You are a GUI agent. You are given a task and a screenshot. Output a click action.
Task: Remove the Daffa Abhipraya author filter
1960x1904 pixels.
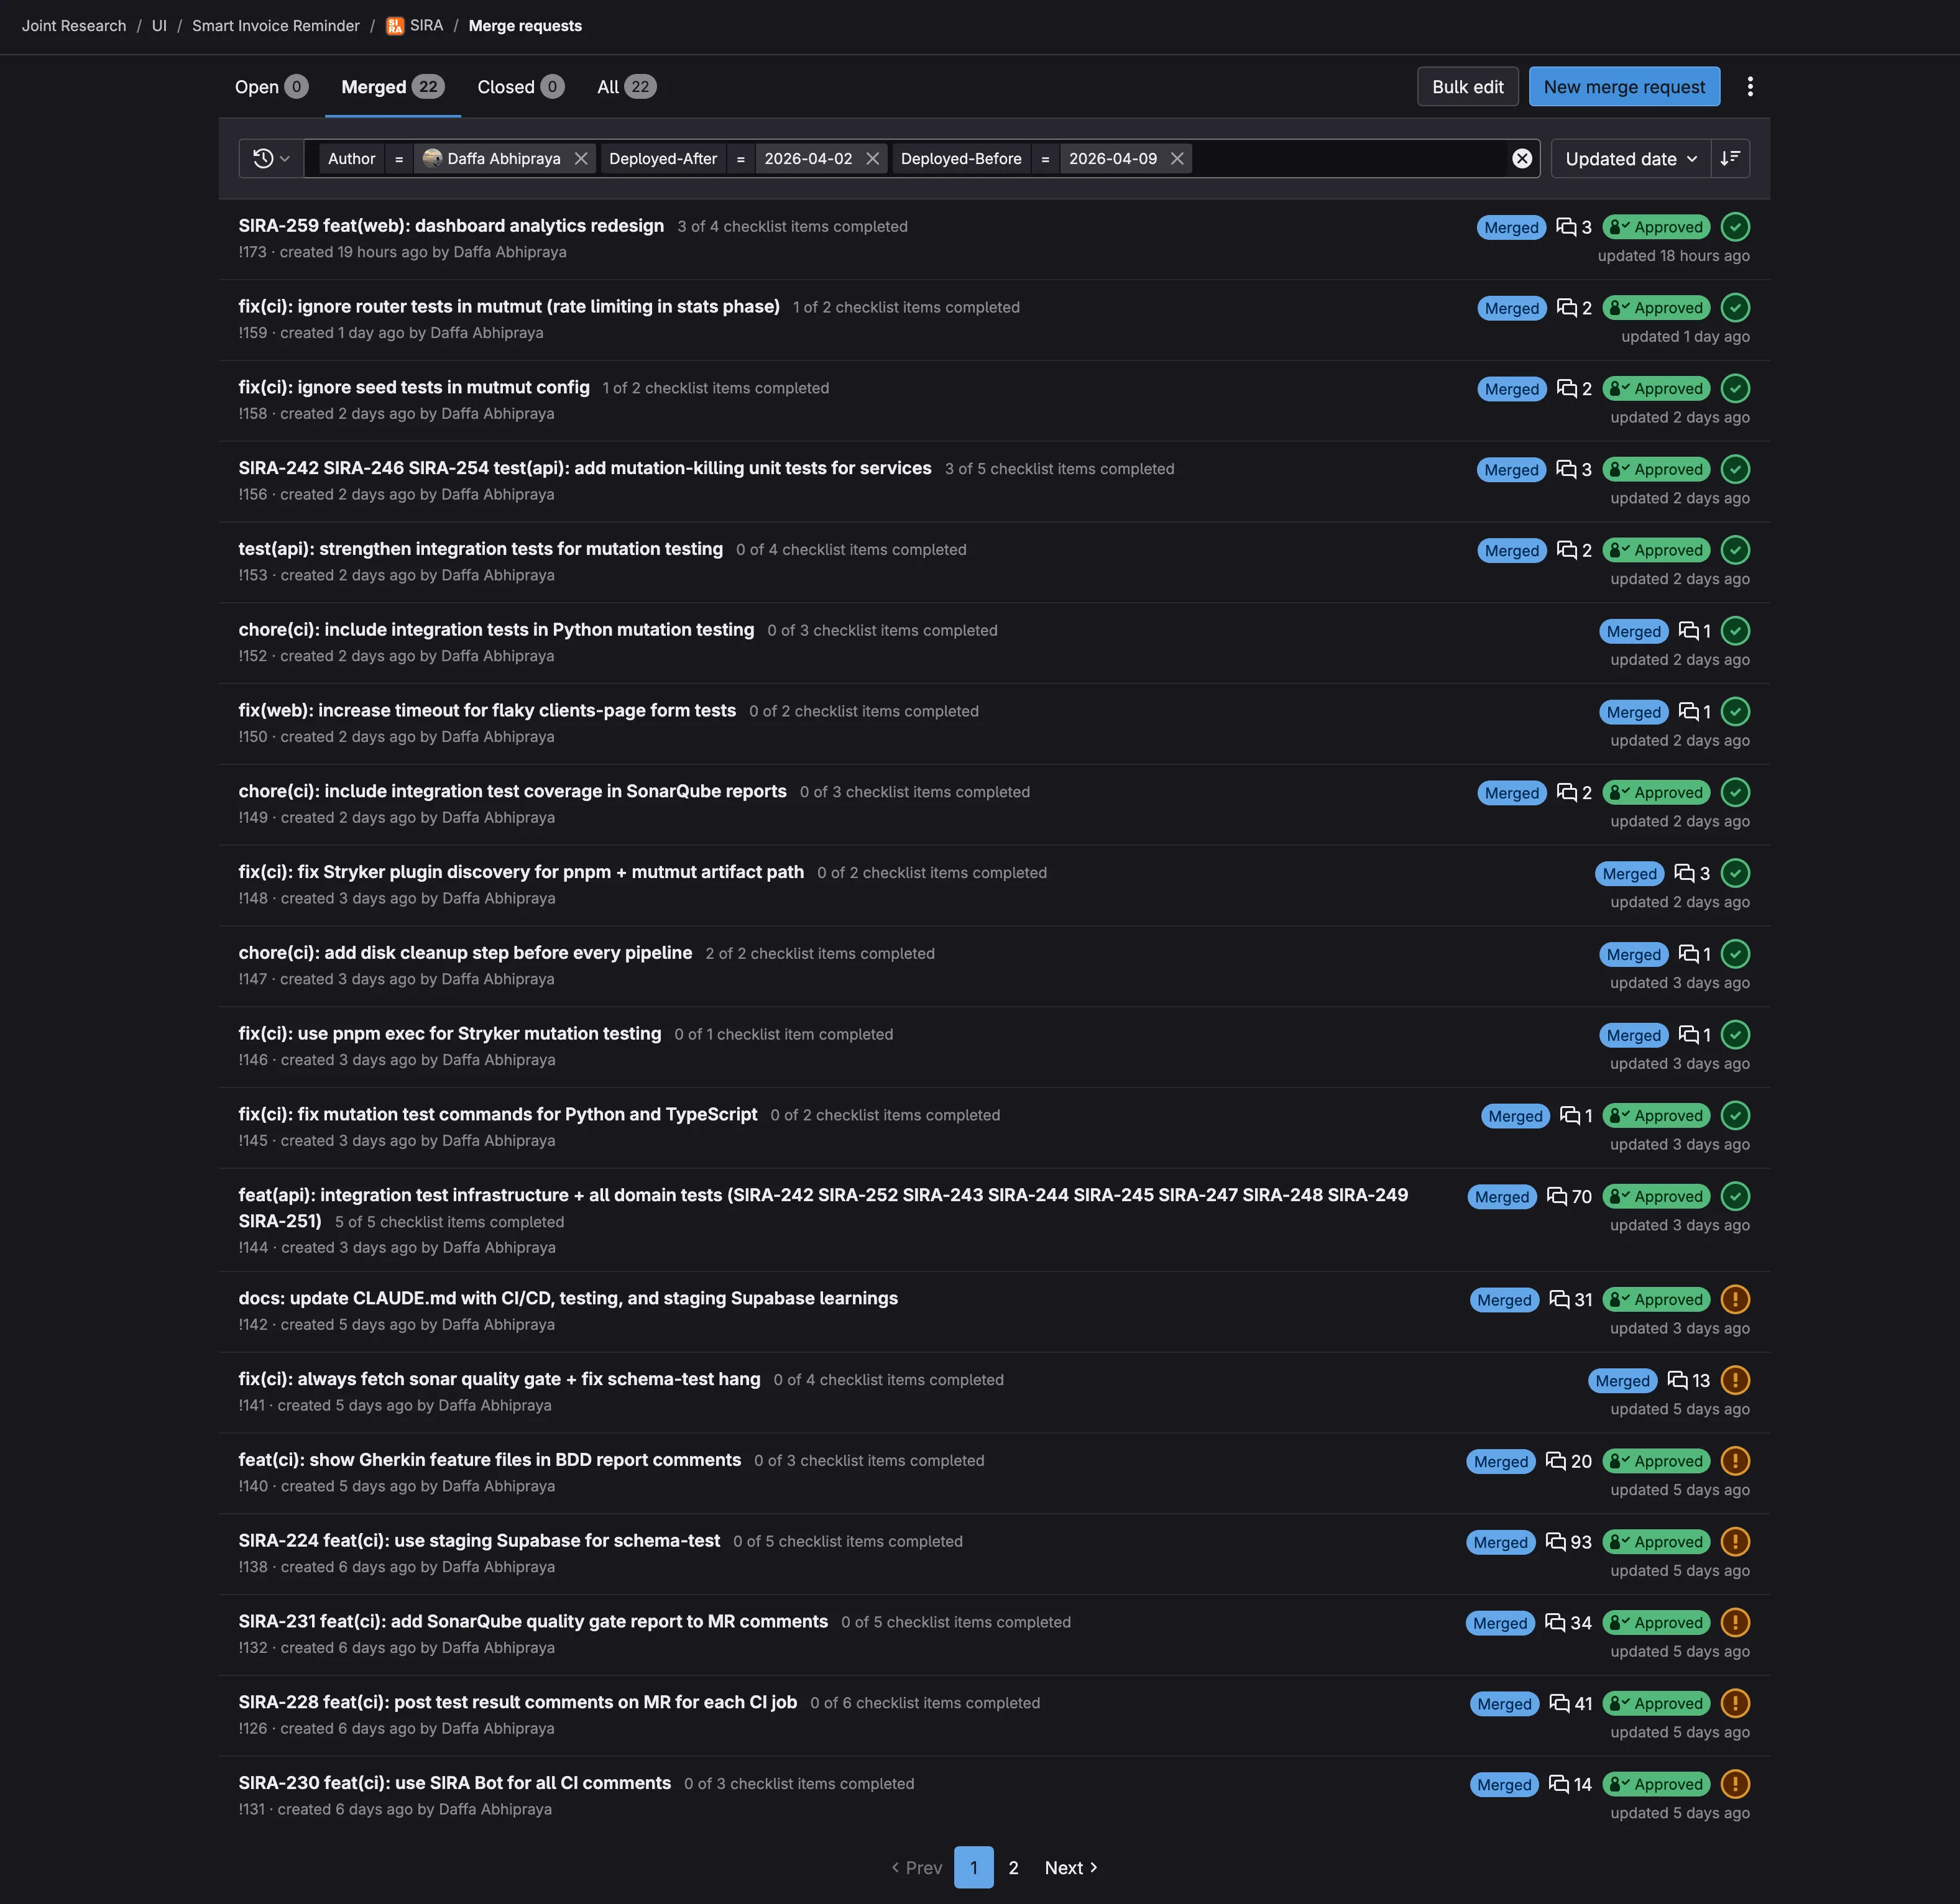coord(581,158)
